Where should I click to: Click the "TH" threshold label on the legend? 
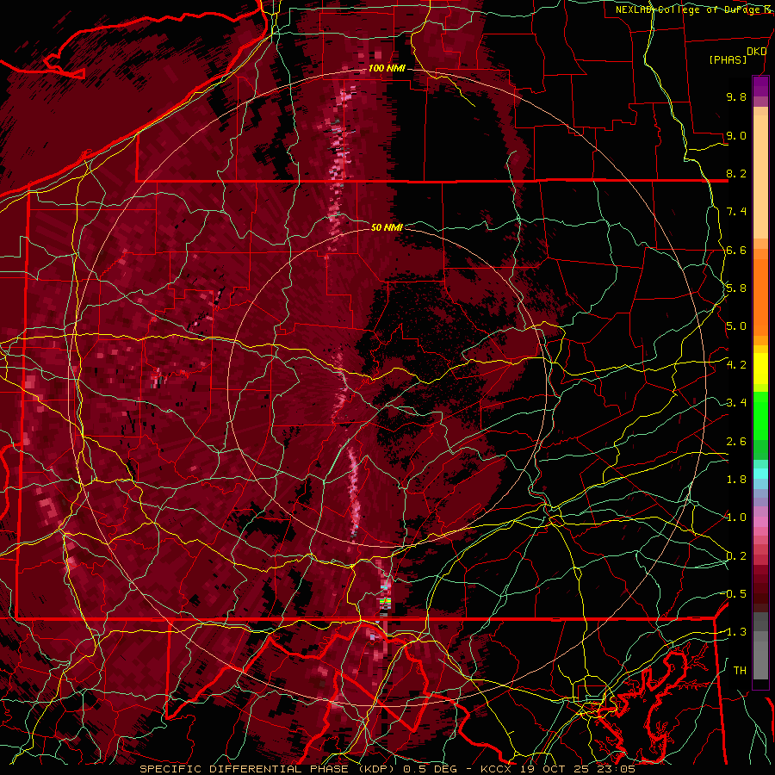(740, 671)
